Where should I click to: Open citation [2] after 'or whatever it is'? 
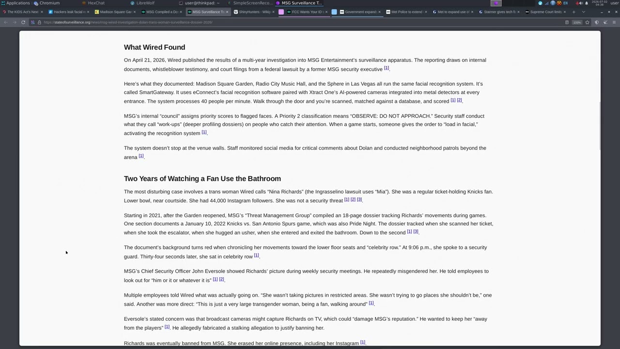tap(221, 279)
